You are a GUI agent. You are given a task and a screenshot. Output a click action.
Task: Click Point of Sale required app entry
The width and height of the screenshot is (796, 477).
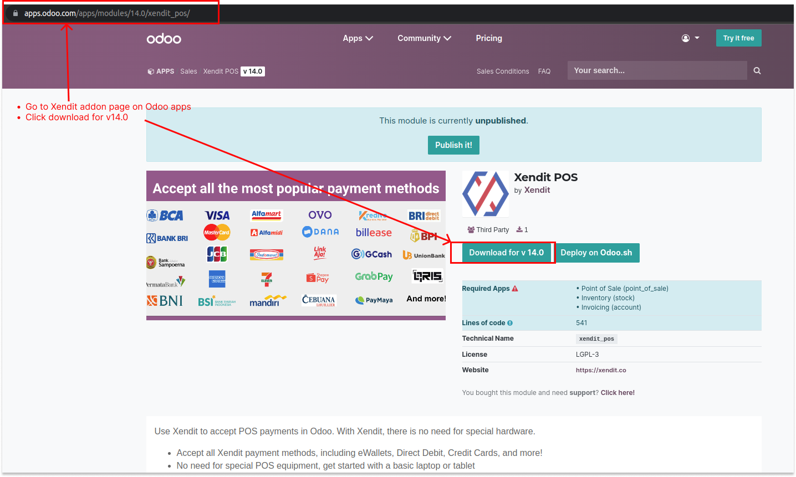point(625,289)
